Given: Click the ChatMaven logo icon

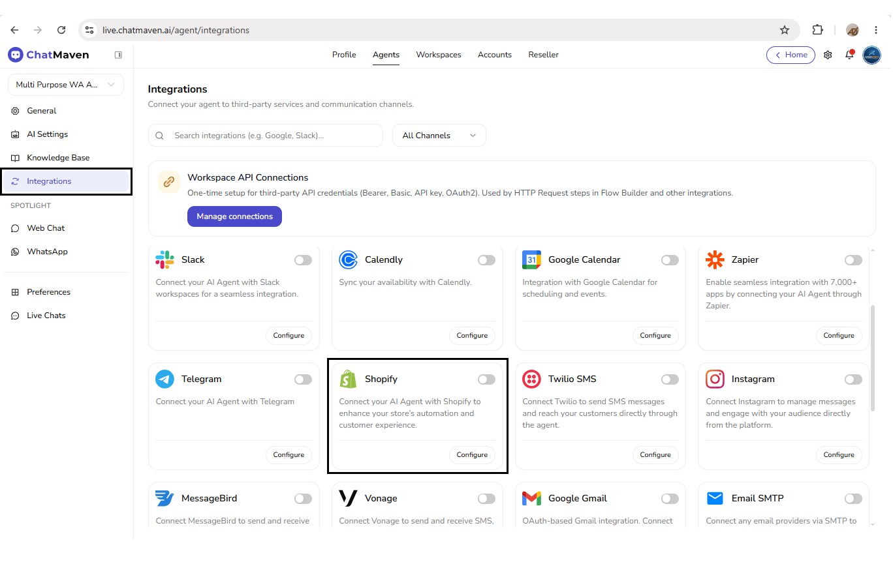Looking at the screenshot, I should pyautogui.click(x=16, y=55).
